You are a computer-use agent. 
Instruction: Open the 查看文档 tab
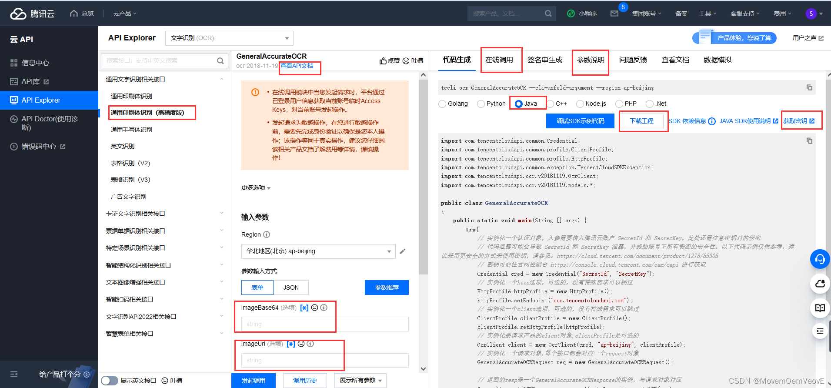coord(675,60)
